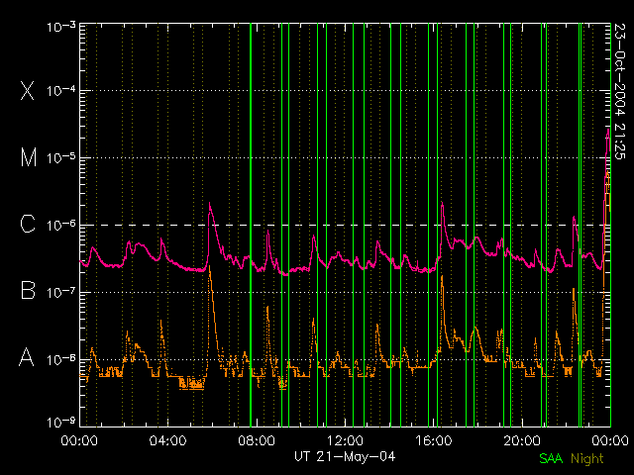Click the orange curve peak near 06:00
634x475 pixels.
210,266
